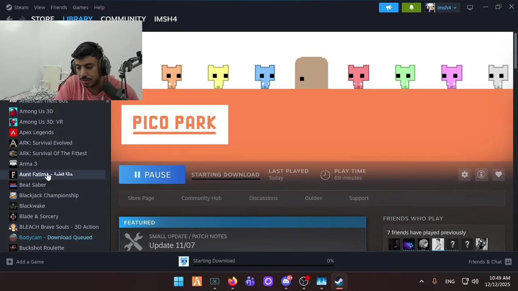
Task: Click the PICO PARK logo banner
Action: tap(175, 124)
